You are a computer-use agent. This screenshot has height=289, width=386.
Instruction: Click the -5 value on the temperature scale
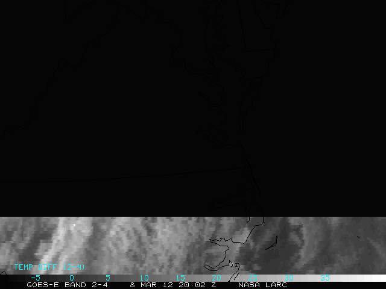coord(35,278)
